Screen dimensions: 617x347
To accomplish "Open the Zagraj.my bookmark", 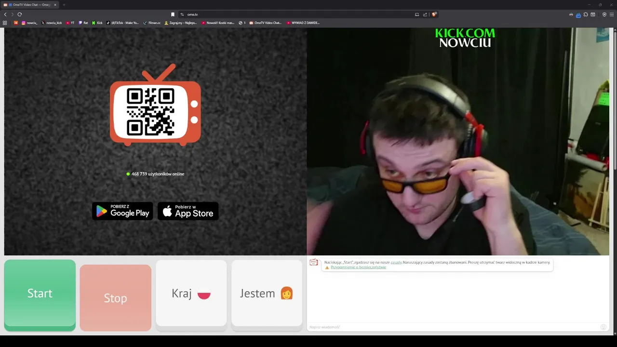I will pyautogui.click(x=181, y=23).
